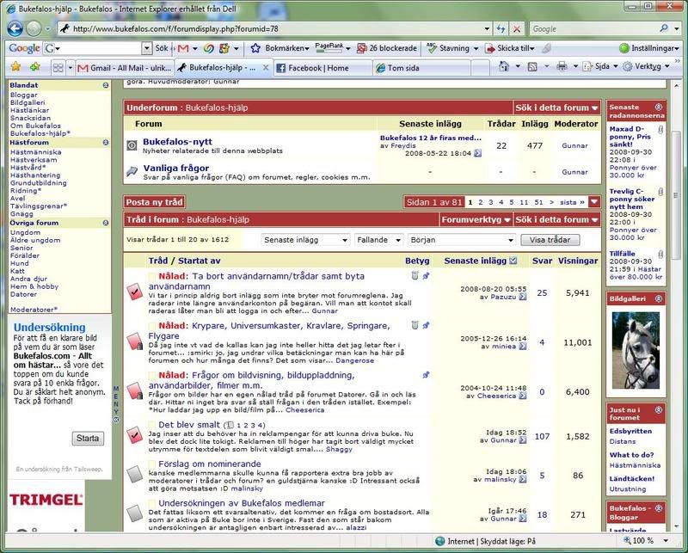Viewport: 688px width, 553px height.
Task: Open the Favorites Center star icon
Action: [15, 67]
